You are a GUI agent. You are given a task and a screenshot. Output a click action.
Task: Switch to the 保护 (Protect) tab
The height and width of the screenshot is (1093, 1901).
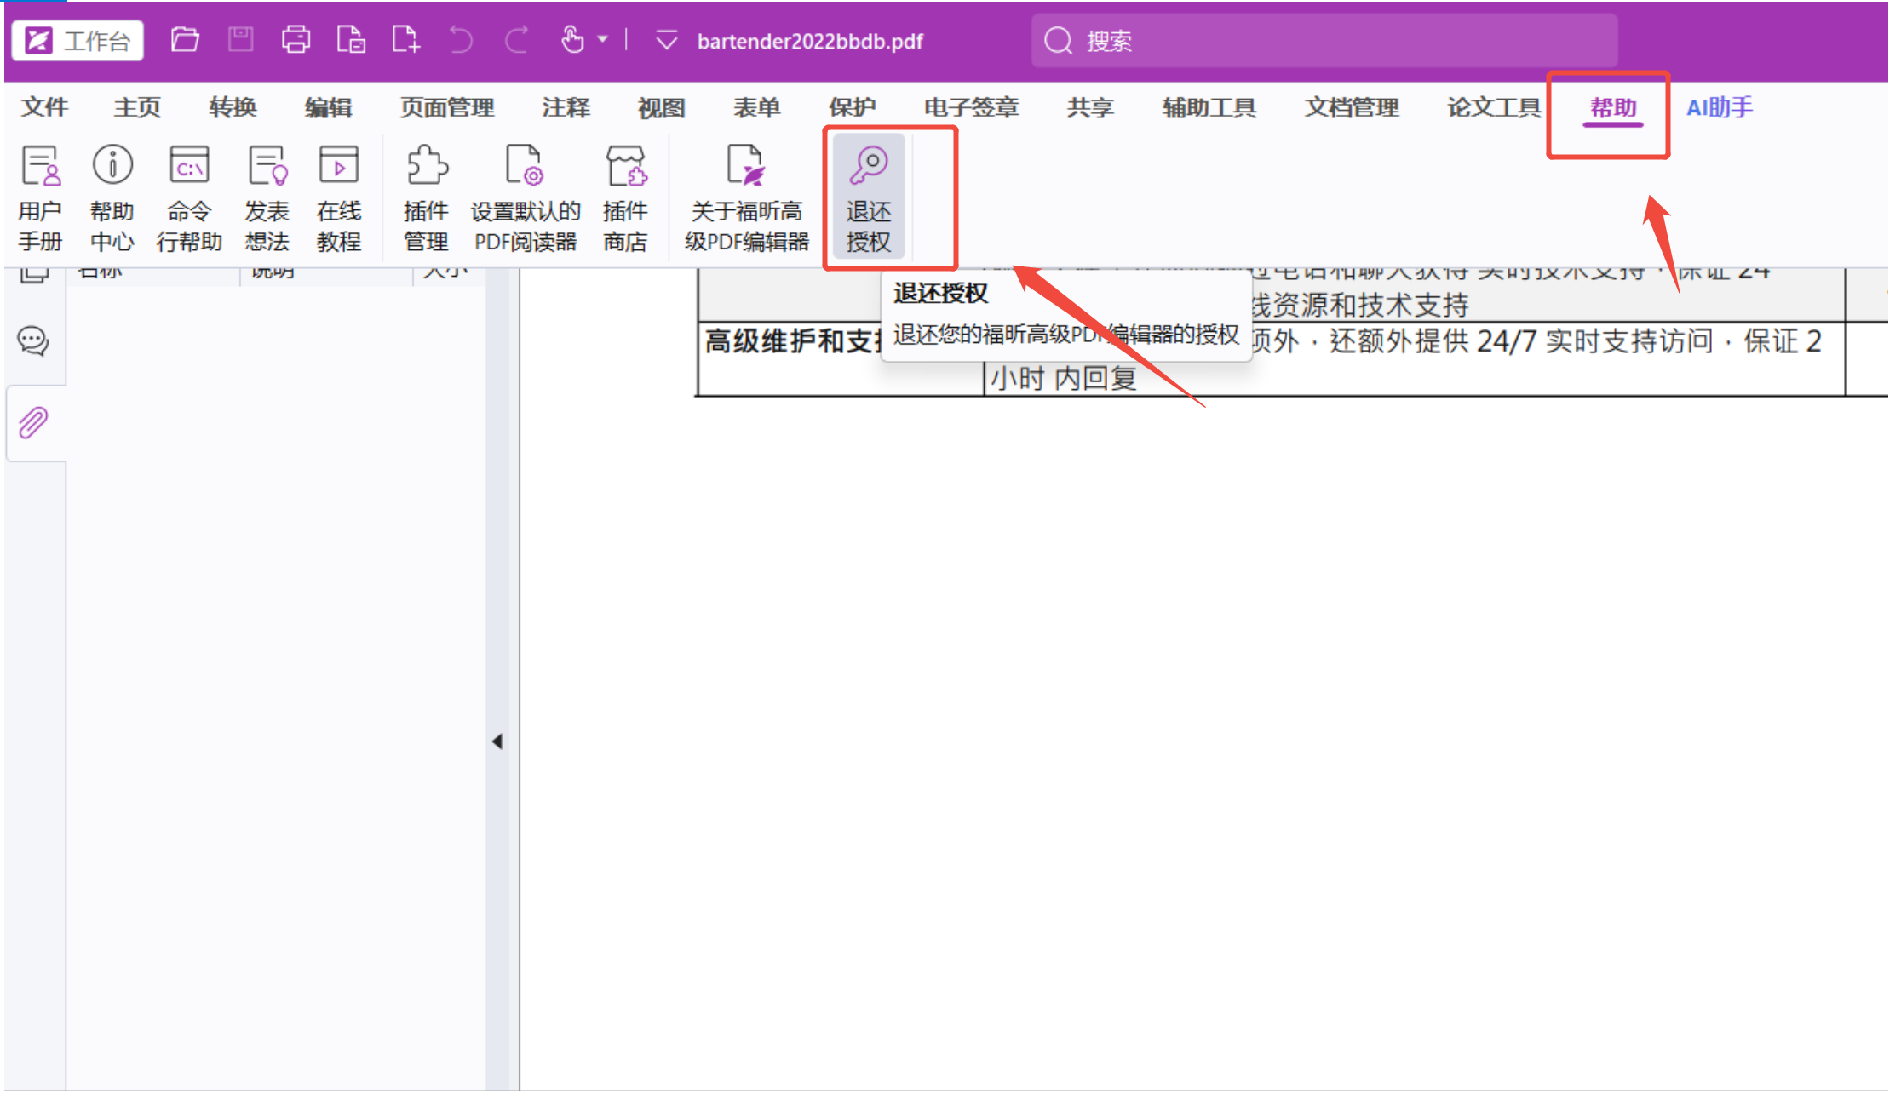point(852,107)
